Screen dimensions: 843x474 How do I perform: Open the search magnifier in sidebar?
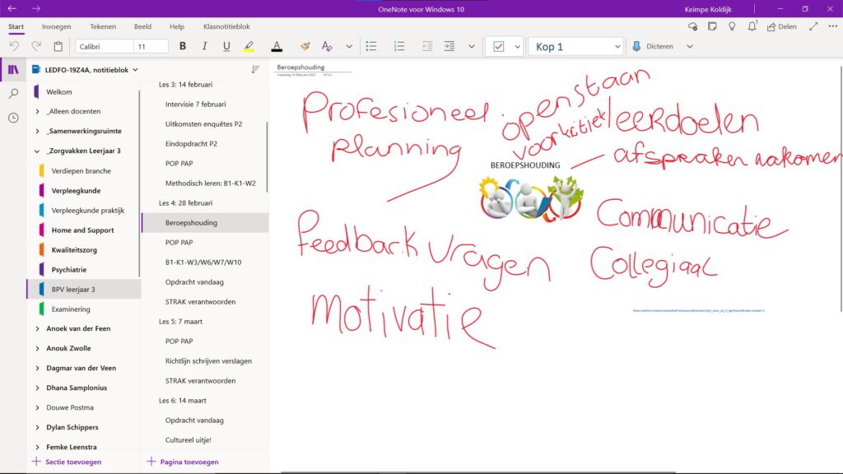click(13, 94)
